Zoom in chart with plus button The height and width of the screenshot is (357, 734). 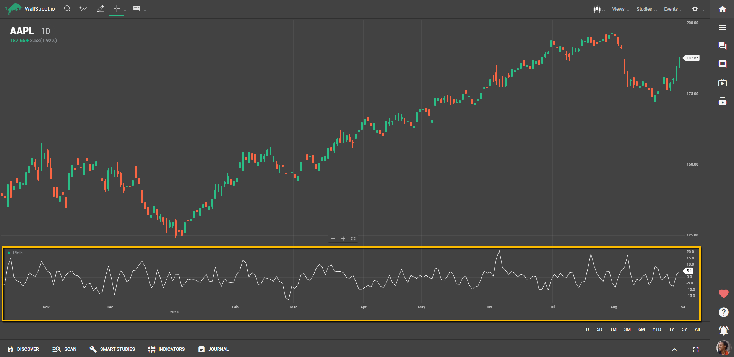(x=343, y=239)
